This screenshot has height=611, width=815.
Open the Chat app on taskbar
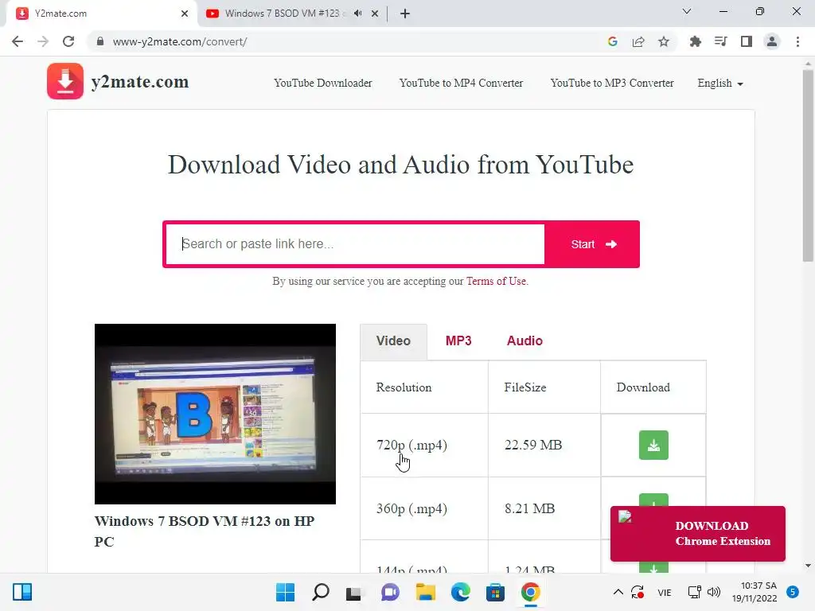click(x=390, y=592)
